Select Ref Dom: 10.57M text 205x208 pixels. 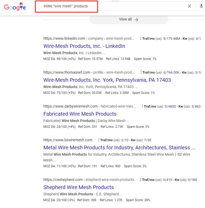pos(90,59)
